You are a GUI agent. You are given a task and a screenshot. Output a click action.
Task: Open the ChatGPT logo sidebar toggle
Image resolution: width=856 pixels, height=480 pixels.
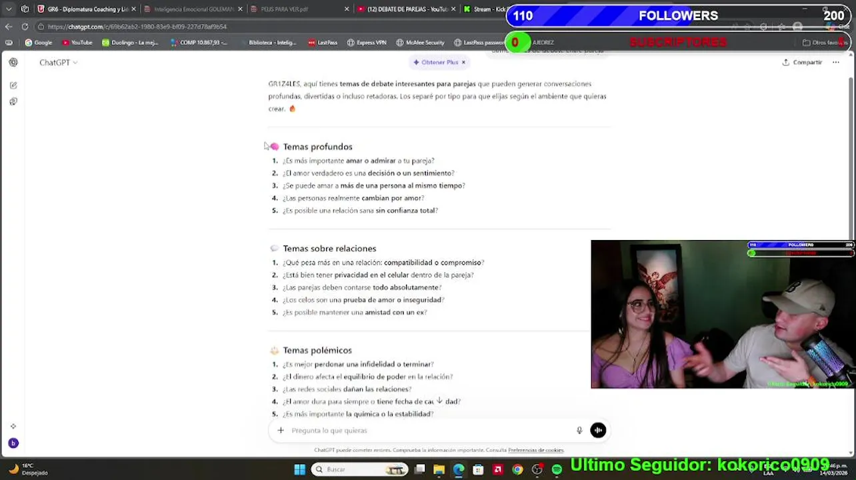[13, 62]
